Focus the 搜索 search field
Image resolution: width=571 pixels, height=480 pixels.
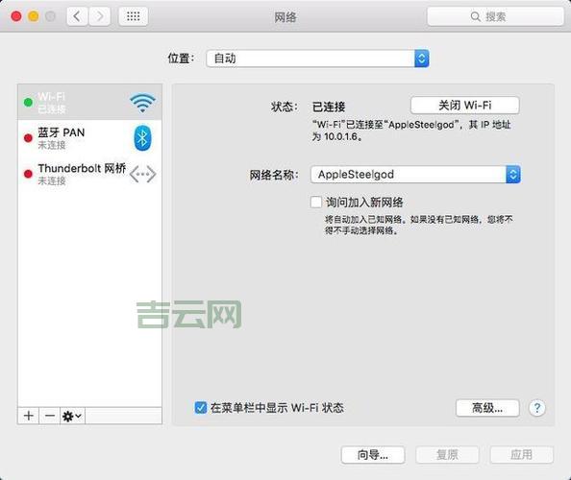click(x=495, y=16)
